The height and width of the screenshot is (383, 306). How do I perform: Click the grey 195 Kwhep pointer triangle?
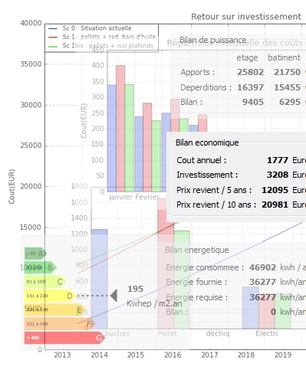click(114, 296)
